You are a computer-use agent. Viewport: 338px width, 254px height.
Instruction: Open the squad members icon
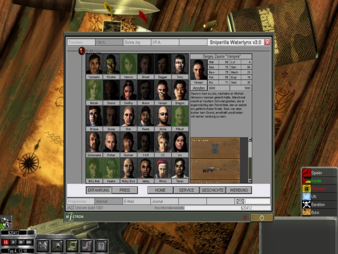(42, 246)
